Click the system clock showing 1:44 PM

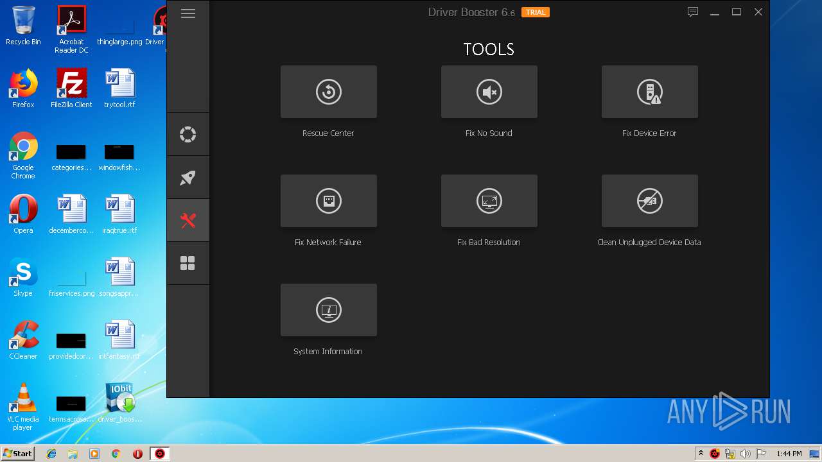click(789, 454)
